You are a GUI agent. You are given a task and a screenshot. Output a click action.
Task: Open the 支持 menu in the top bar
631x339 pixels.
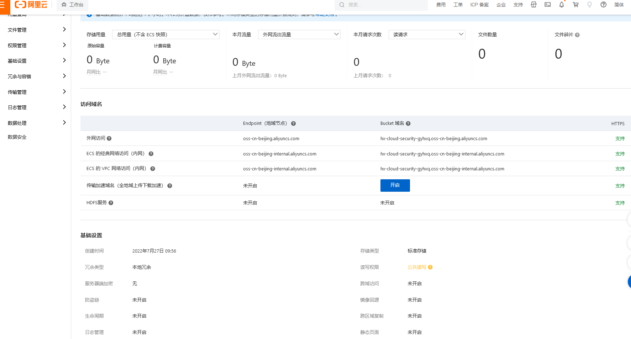[518, 5]
